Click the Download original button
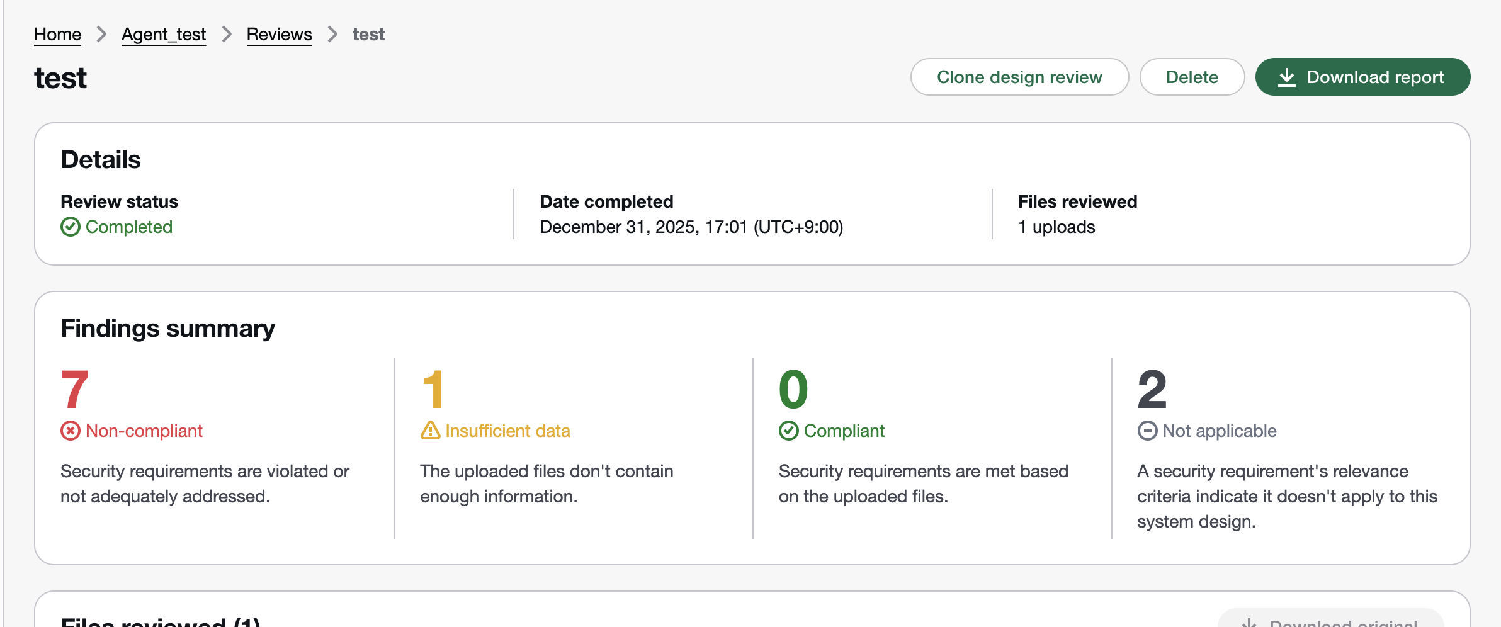The height and width of the screenshot is (627, 1501). pyautogui.click(x=1330, y=620)
